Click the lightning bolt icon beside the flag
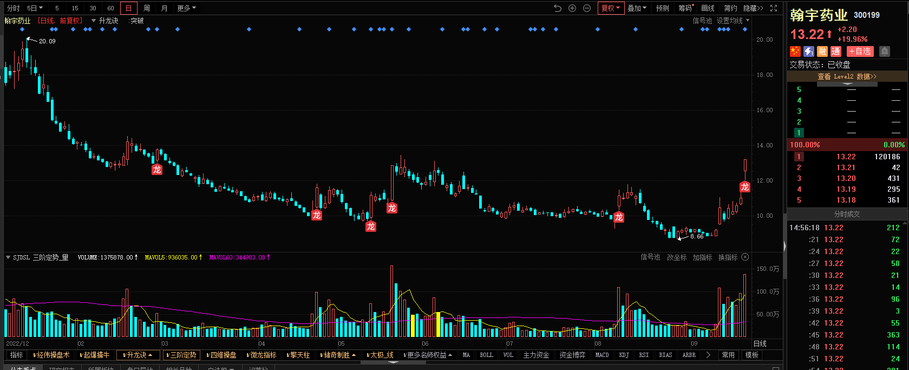 click(x=809, y=51)
